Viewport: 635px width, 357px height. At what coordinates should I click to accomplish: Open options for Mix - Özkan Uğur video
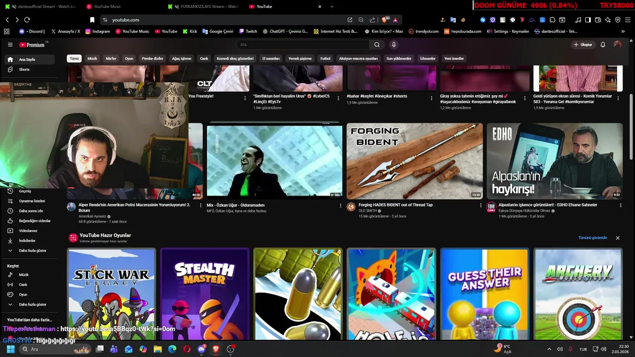point(340,205)
